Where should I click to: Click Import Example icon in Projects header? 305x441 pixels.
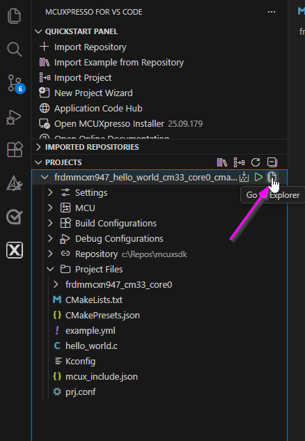[x=222, y=162]
